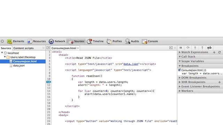Viewport: 223px width, 125px height.
Task: Set a breakpoint on line number 12
Action: [x=49, y=85]
